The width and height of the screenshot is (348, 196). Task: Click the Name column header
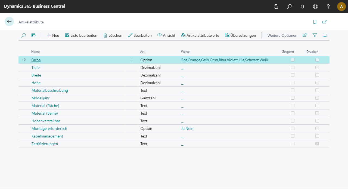click(x=36, y=52)
